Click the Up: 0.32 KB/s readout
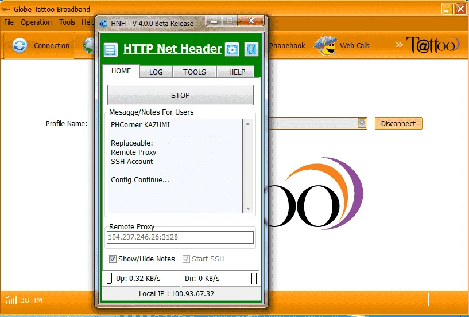 coord(138,279)
